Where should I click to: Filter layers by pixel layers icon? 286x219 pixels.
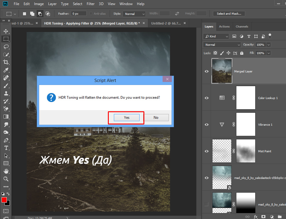pos(234,36)
